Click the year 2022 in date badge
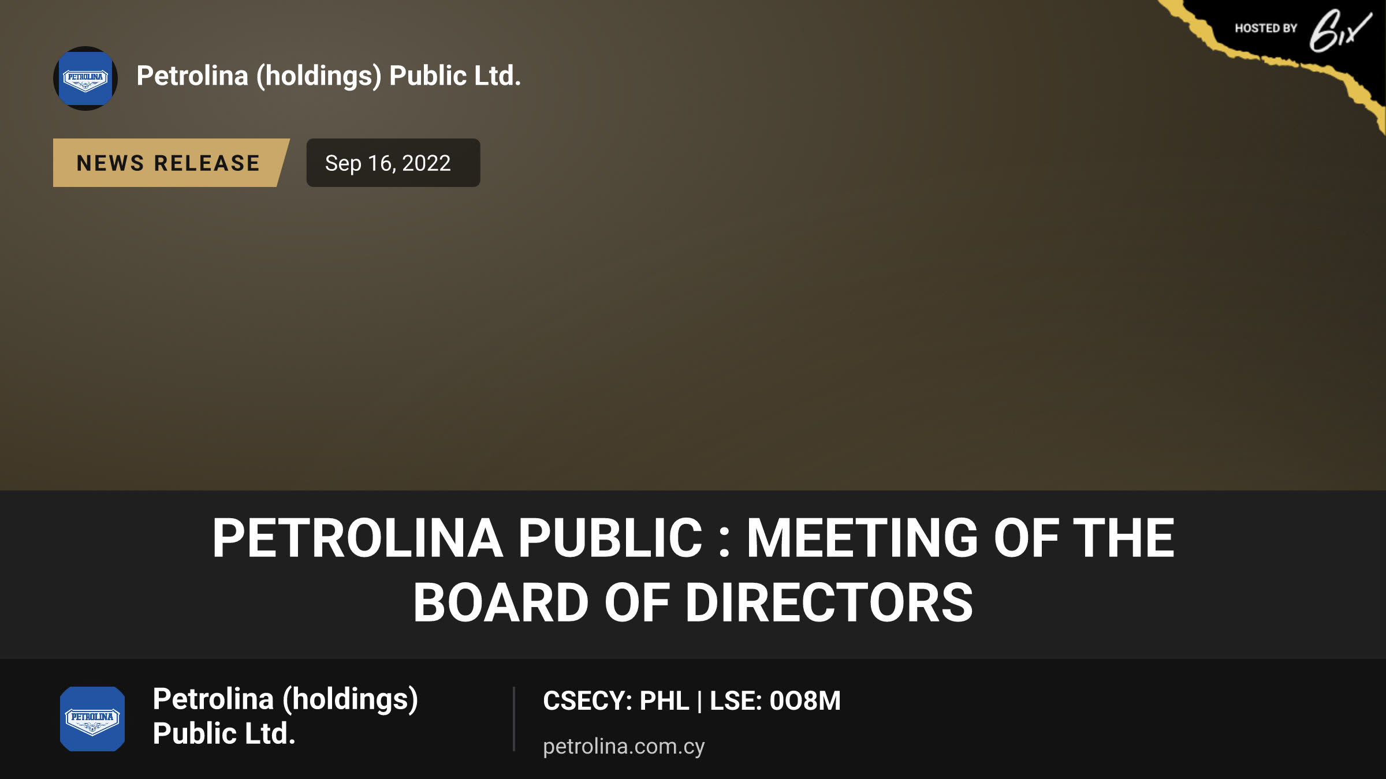This screenshot has height=779, width=1386. [426, 163]
